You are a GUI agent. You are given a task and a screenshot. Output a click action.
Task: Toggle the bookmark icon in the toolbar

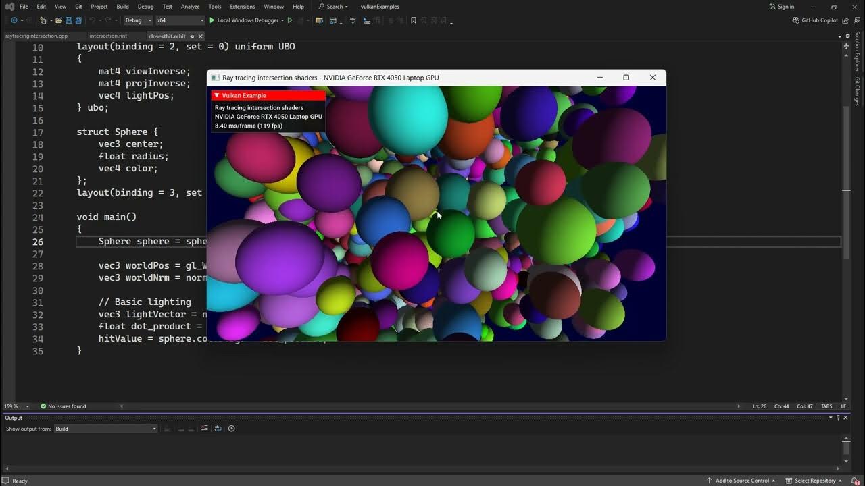(x=414, y=20)
